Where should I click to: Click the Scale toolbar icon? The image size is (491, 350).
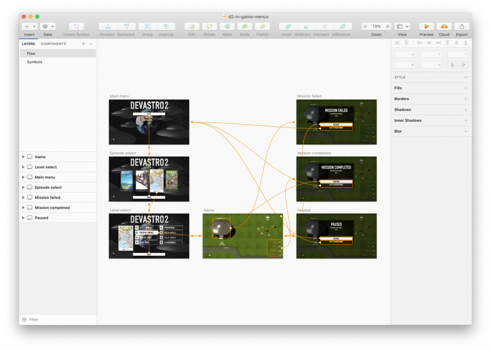click(245, 27)
